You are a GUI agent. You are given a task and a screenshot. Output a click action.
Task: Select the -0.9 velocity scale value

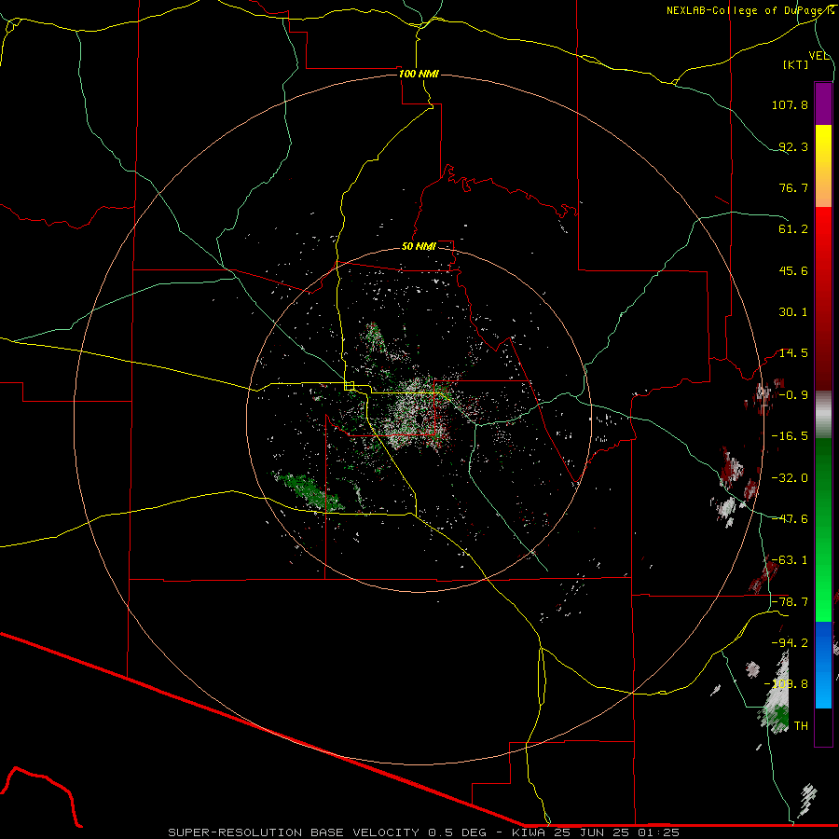tap(793, 395)
